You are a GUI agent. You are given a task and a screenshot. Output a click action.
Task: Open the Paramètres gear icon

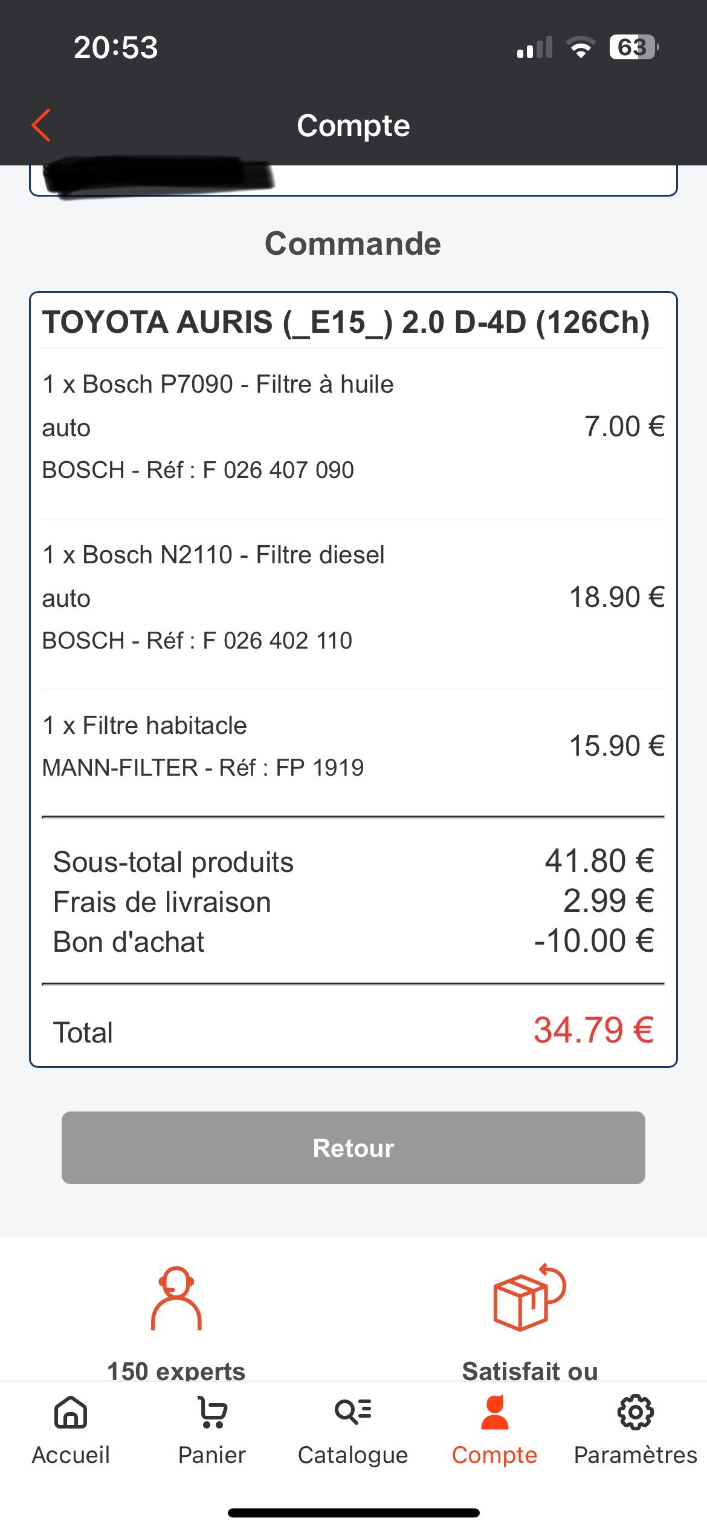point(635,1413)
